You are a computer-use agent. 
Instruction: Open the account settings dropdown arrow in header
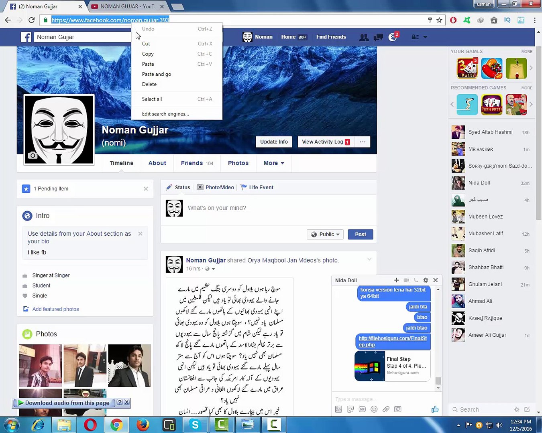pyautogui.click(x=425, y=37)
